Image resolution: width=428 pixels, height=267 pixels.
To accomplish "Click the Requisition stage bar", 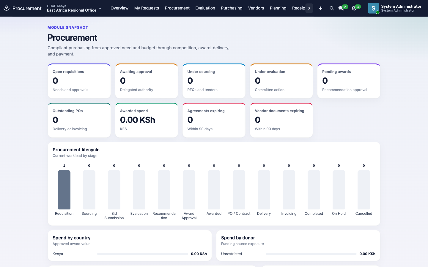I will (64, 190).
